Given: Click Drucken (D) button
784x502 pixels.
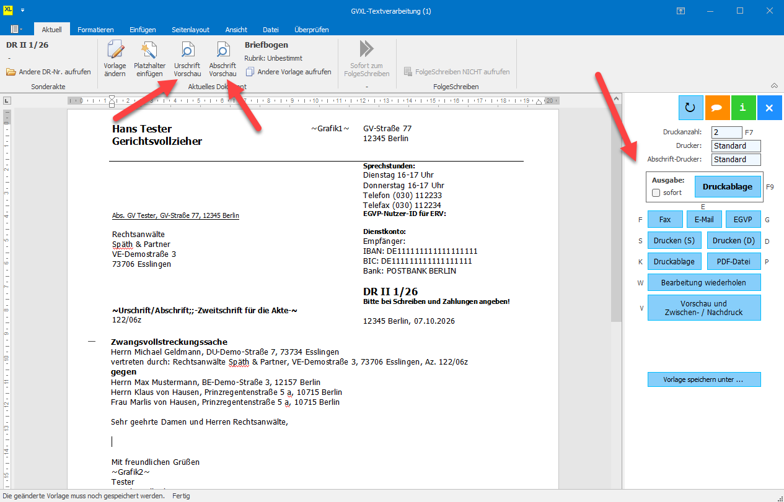Looking at the screenshot, I should click(x=734, y=240).
